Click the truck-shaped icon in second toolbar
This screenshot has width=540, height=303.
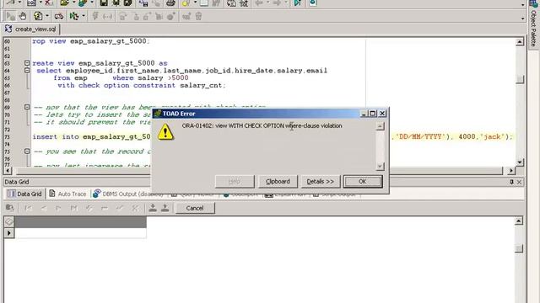pyautogui.click(x=59, y=16)
